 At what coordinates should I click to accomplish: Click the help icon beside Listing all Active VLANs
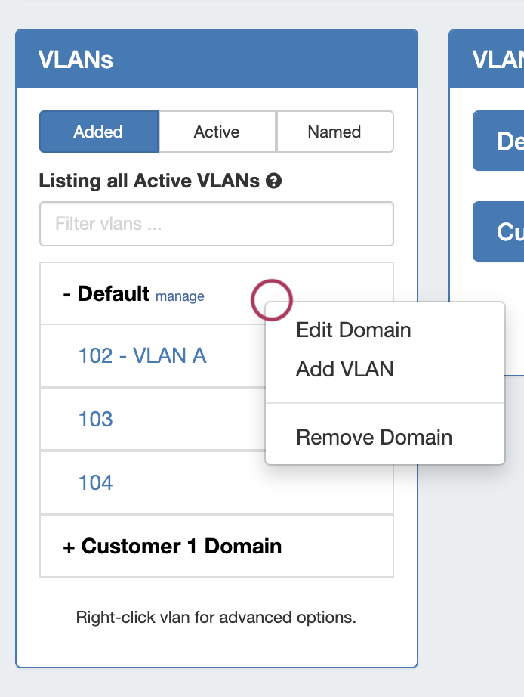(274, 181)
